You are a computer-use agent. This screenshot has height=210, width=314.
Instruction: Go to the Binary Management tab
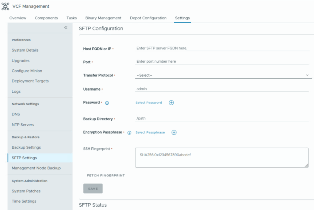pos(103,18)
